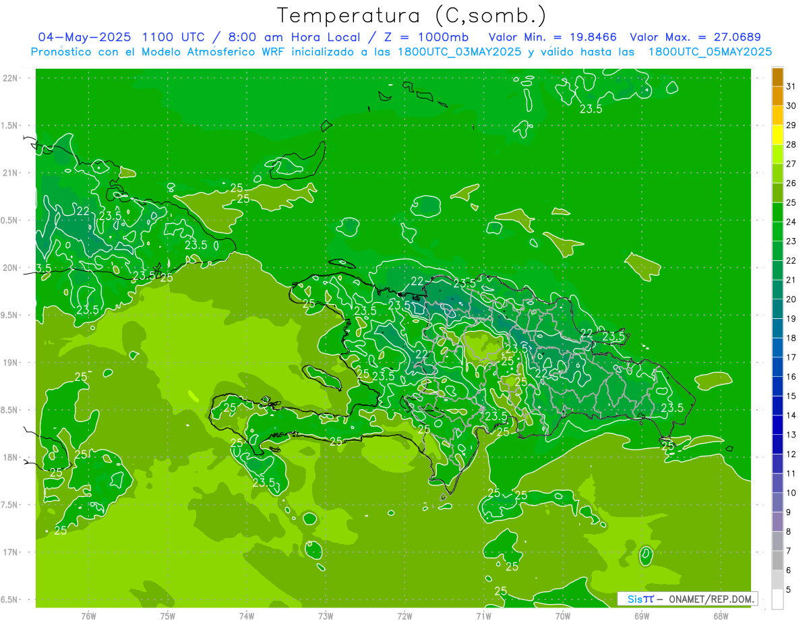Viewport: 809px width, 625px height.
Task: Click color scale label "28"
Action: click(791, 144)
